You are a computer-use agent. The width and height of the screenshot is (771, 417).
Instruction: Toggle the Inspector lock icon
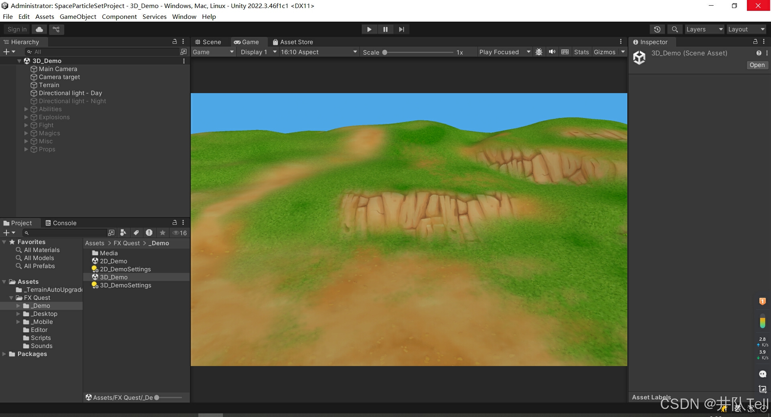coord(755,41)
